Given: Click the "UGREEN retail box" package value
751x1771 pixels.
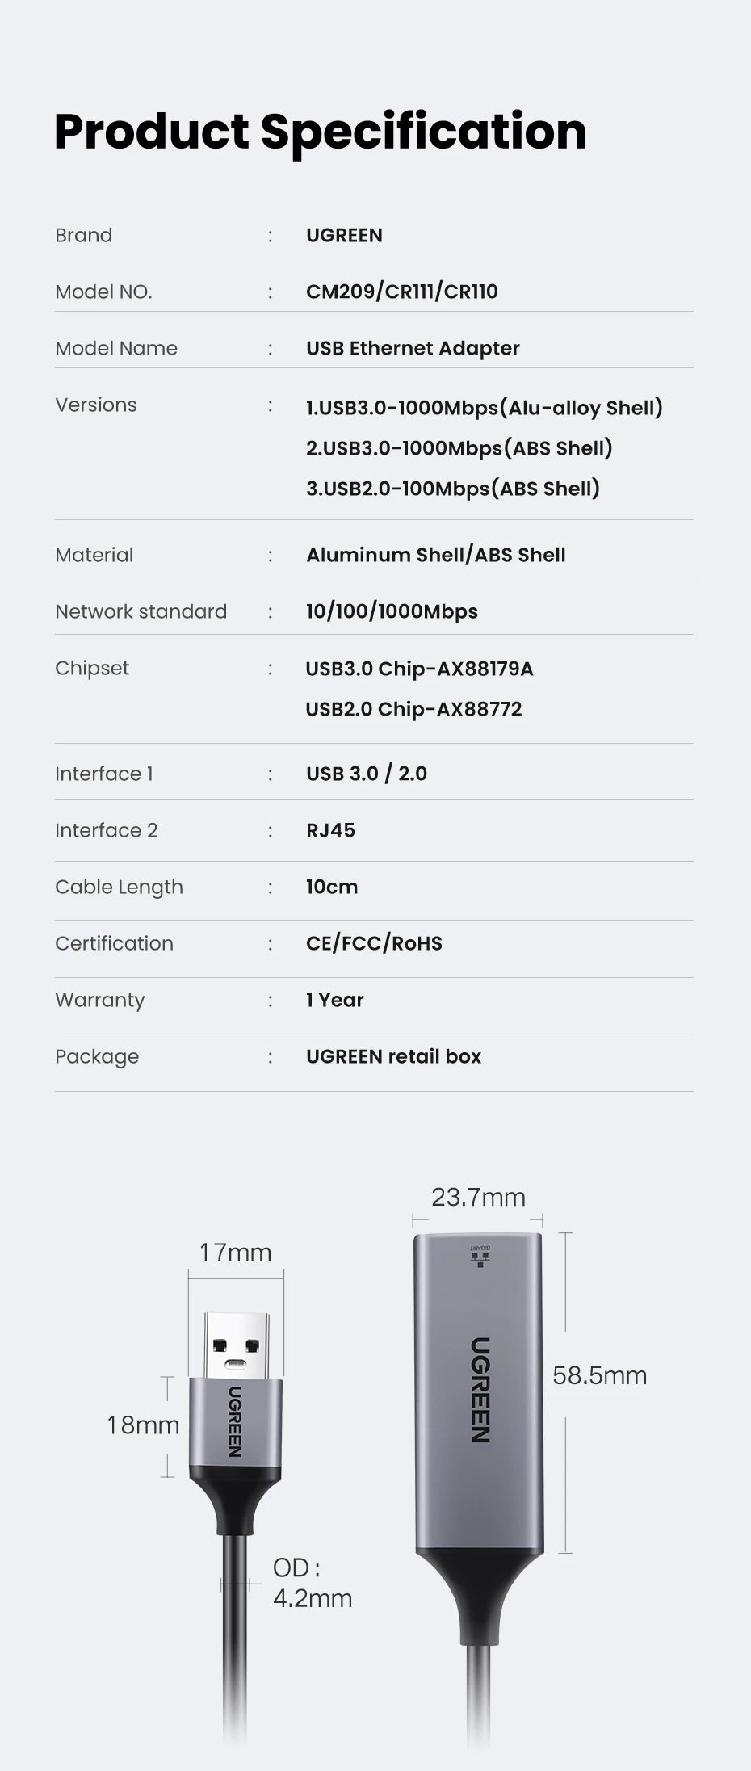Looking at the screenshot, I should tap(393, 1056).
